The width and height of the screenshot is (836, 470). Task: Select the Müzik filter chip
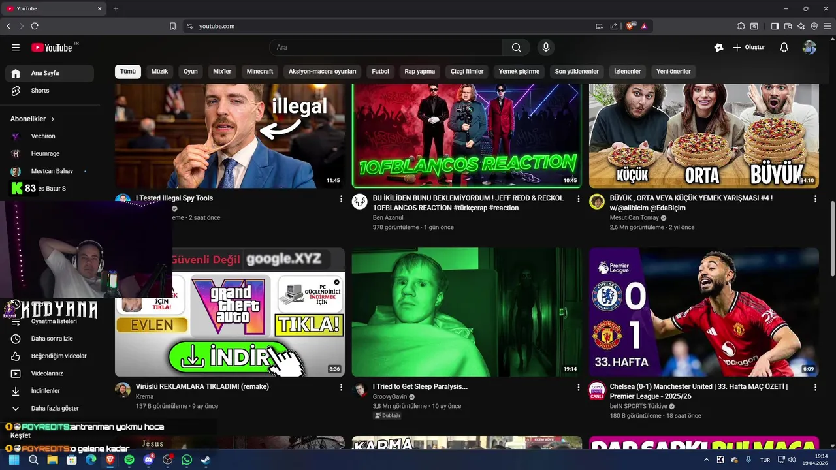coord(159,71)
